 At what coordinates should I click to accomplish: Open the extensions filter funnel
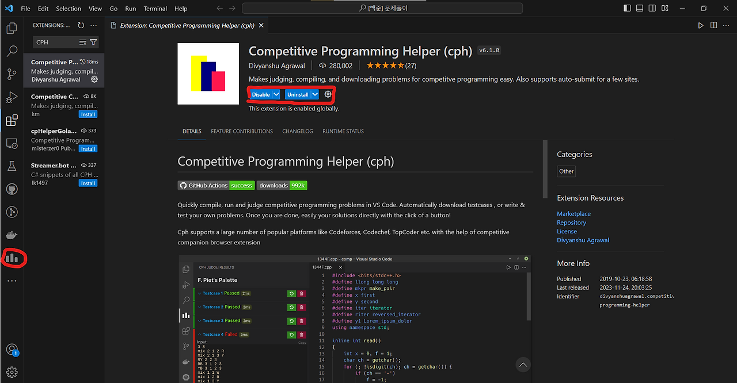point(93,42)
